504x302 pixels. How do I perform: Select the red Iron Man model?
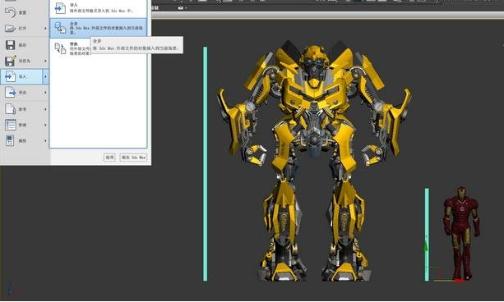coord(461,234)
